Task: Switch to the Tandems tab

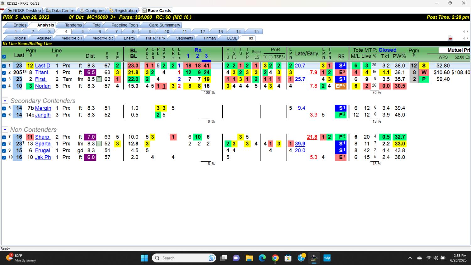Action: (x=73, y=25)
